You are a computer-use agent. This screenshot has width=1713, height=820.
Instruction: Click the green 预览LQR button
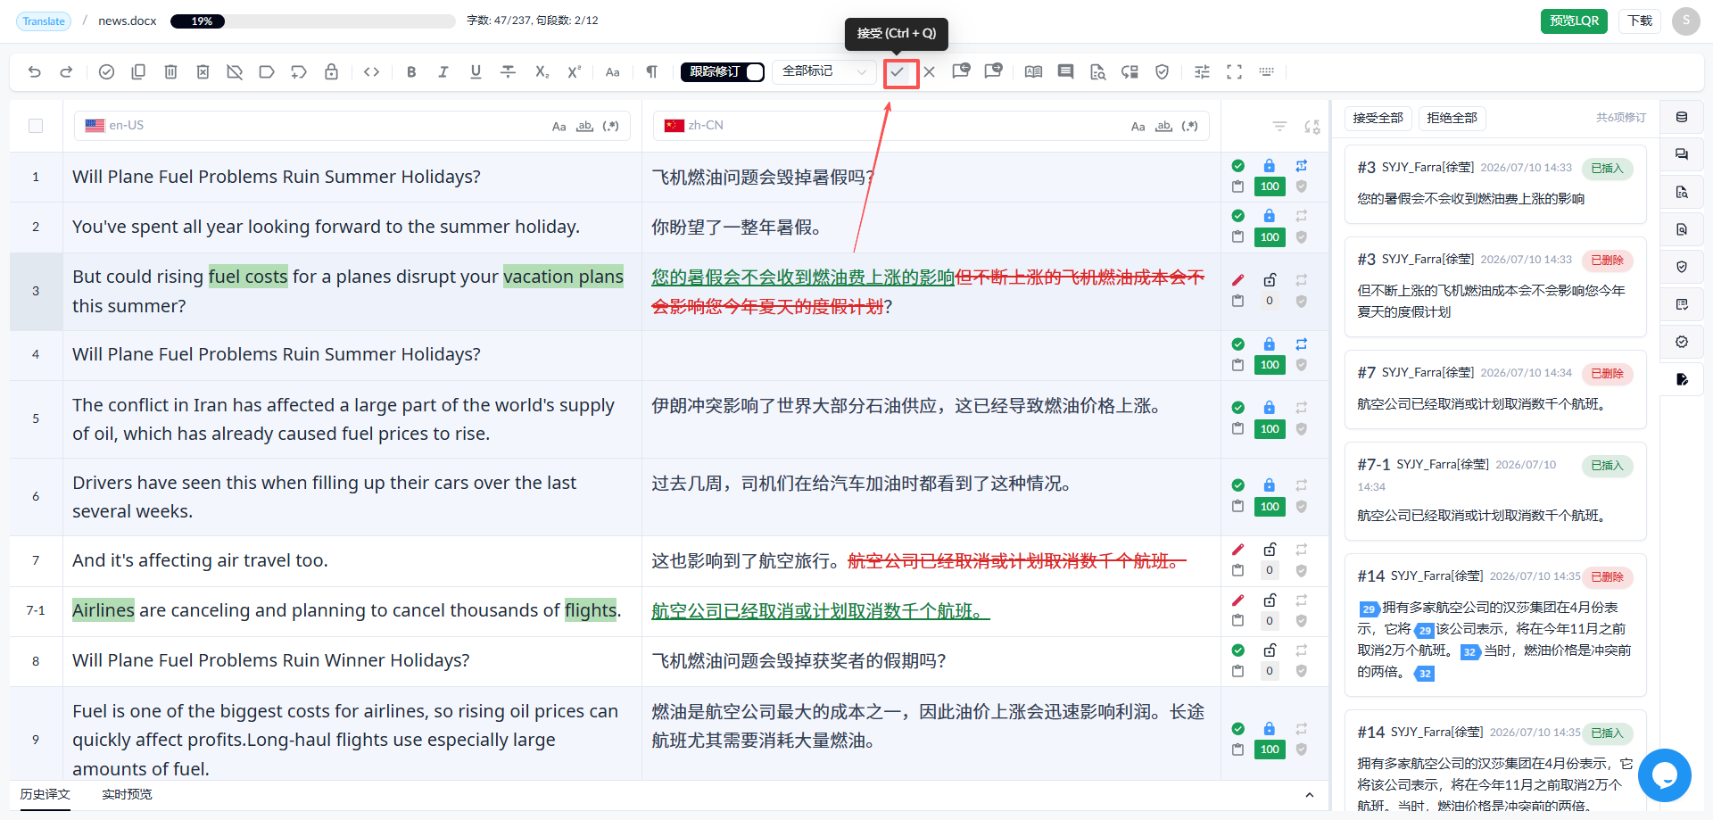[1574, 21]
